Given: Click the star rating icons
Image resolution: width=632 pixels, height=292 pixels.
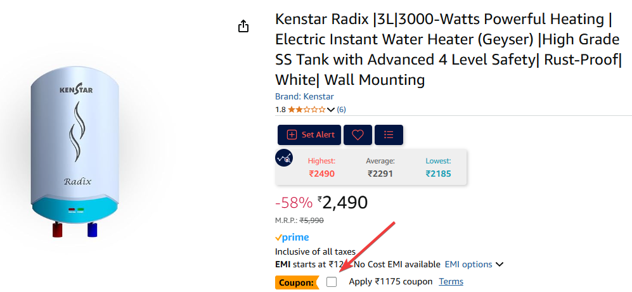Looking at the screenshot, I should click(x=306, y=110).
